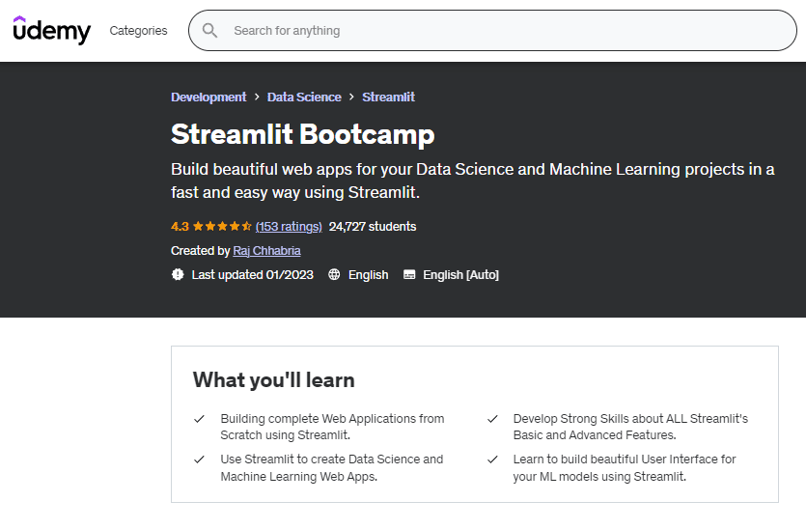Click the Udemy logo
Image resolution: width=806 pixels, height=529 pixels.
click(51, 30)
